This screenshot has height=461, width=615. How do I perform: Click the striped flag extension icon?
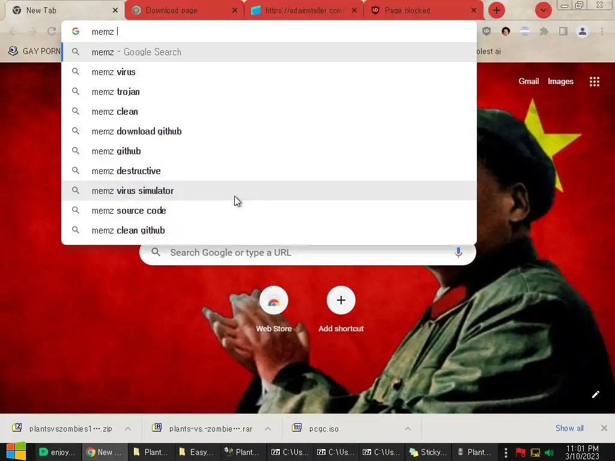coord(525,31)
